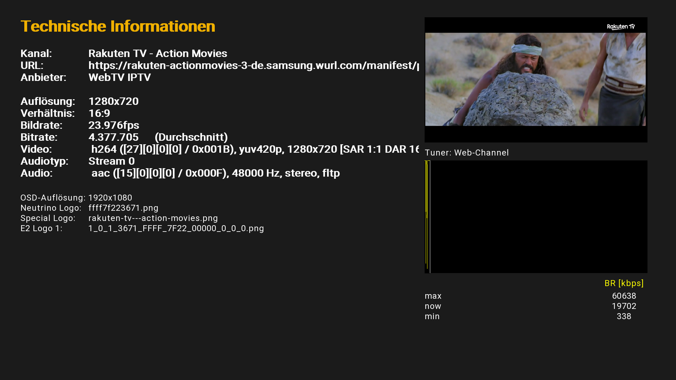Screen dimensions: 676x380
Task: Select the max bitrate value 60638
Action: 624,296
